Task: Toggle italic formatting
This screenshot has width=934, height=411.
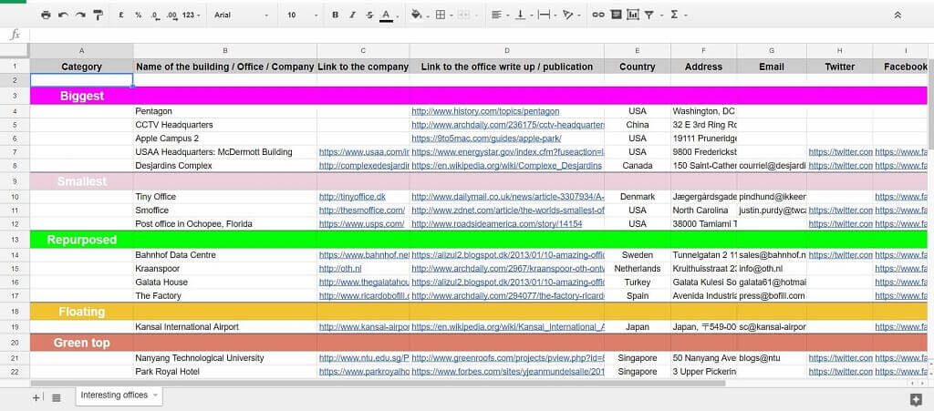Action: [352, 15]
